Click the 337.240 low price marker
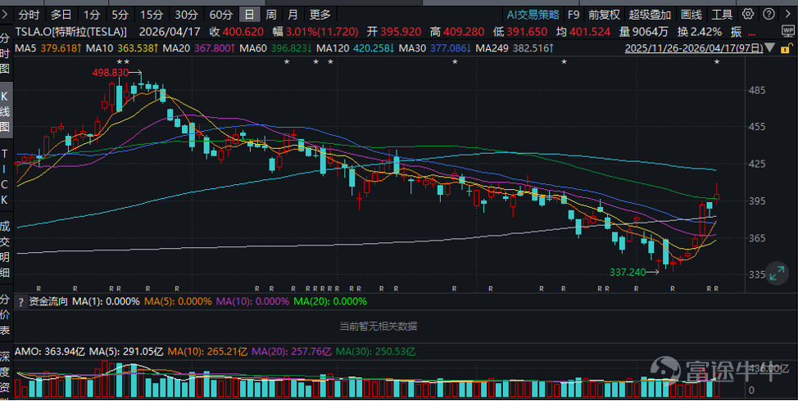 point(628,273)
